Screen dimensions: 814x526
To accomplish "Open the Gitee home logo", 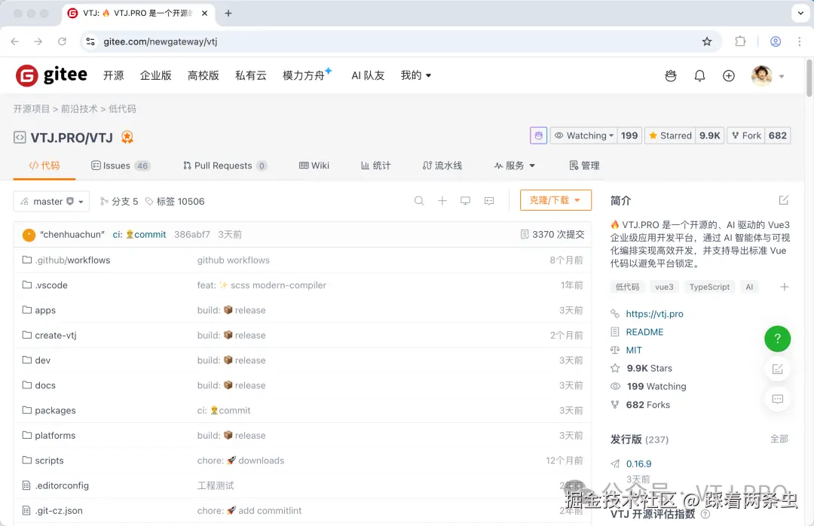I will pyautogui.click(x=51, y=75).
